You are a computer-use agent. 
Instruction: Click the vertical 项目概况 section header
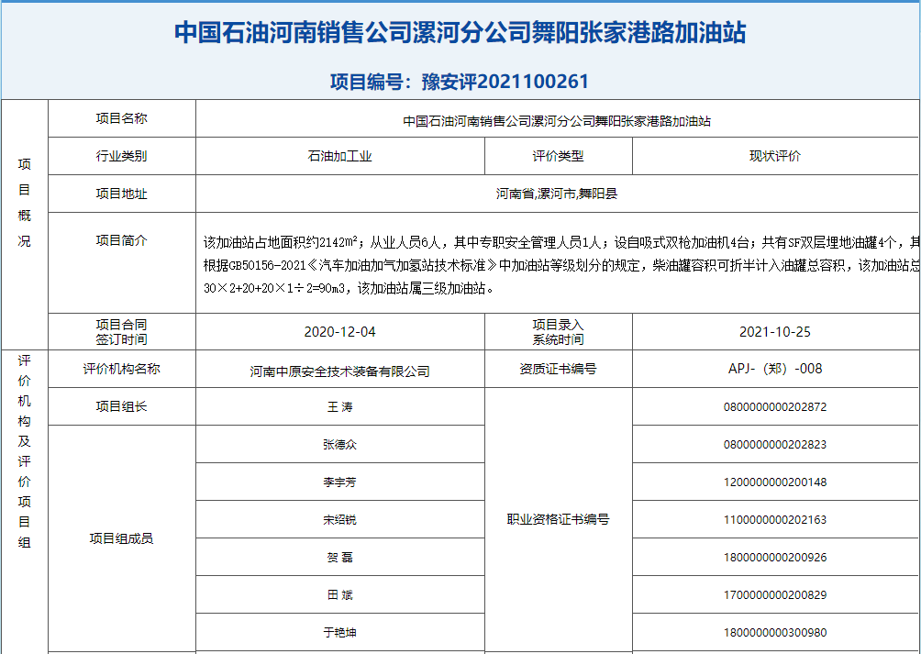[24, 203]
